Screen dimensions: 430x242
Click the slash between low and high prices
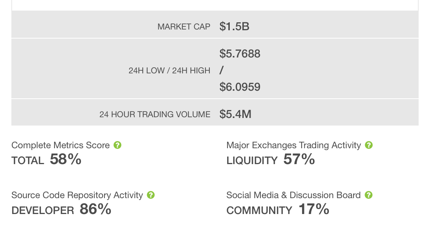pos(221,70)
